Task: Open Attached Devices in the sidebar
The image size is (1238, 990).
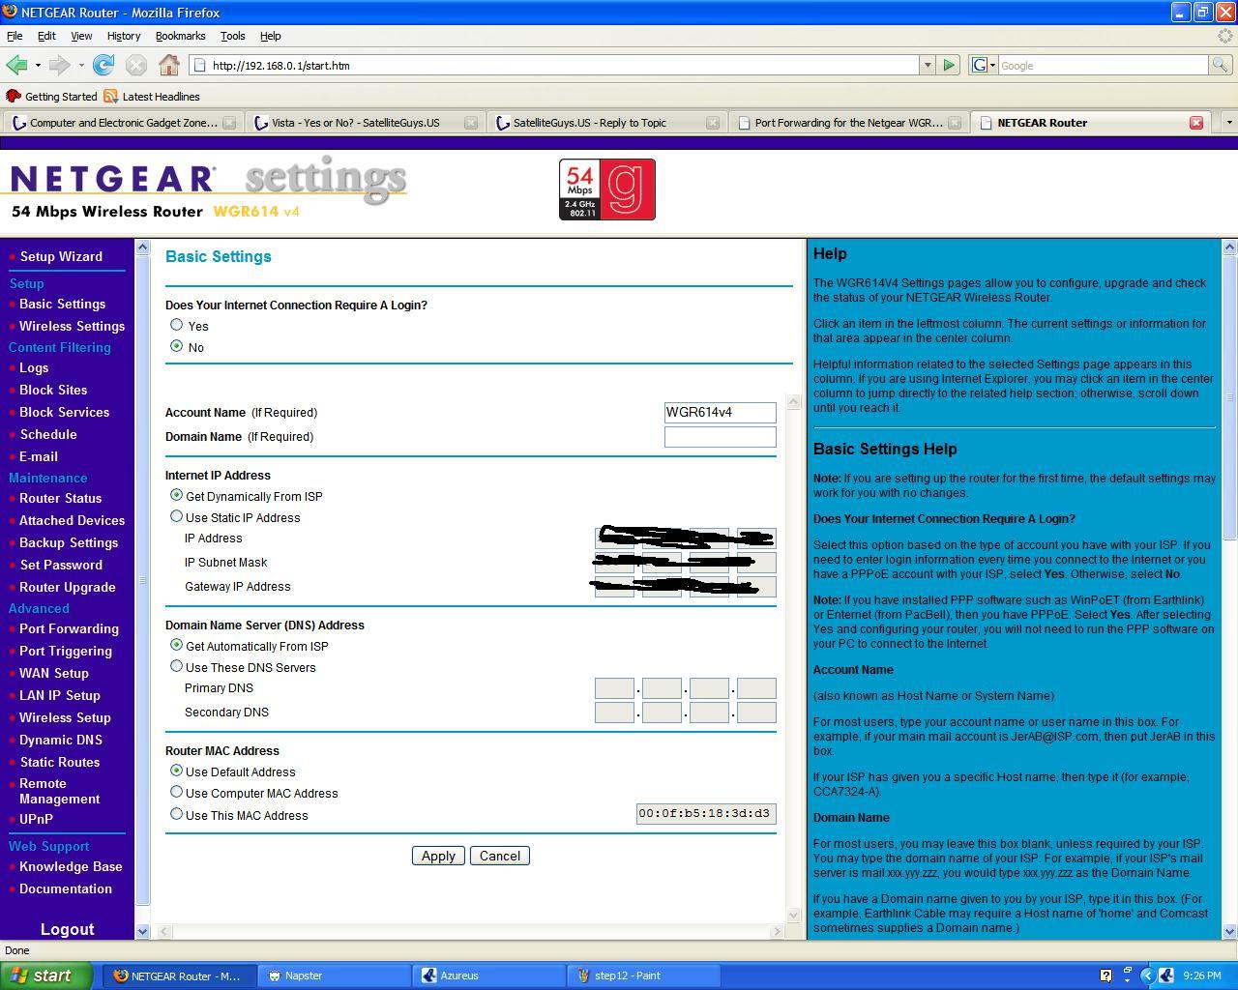Action: [72, 520]
